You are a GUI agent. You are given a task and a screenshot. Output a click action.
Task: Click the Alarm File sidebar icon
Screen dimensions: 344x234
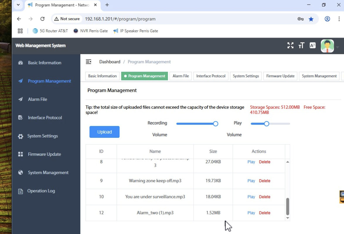point(21,99)
